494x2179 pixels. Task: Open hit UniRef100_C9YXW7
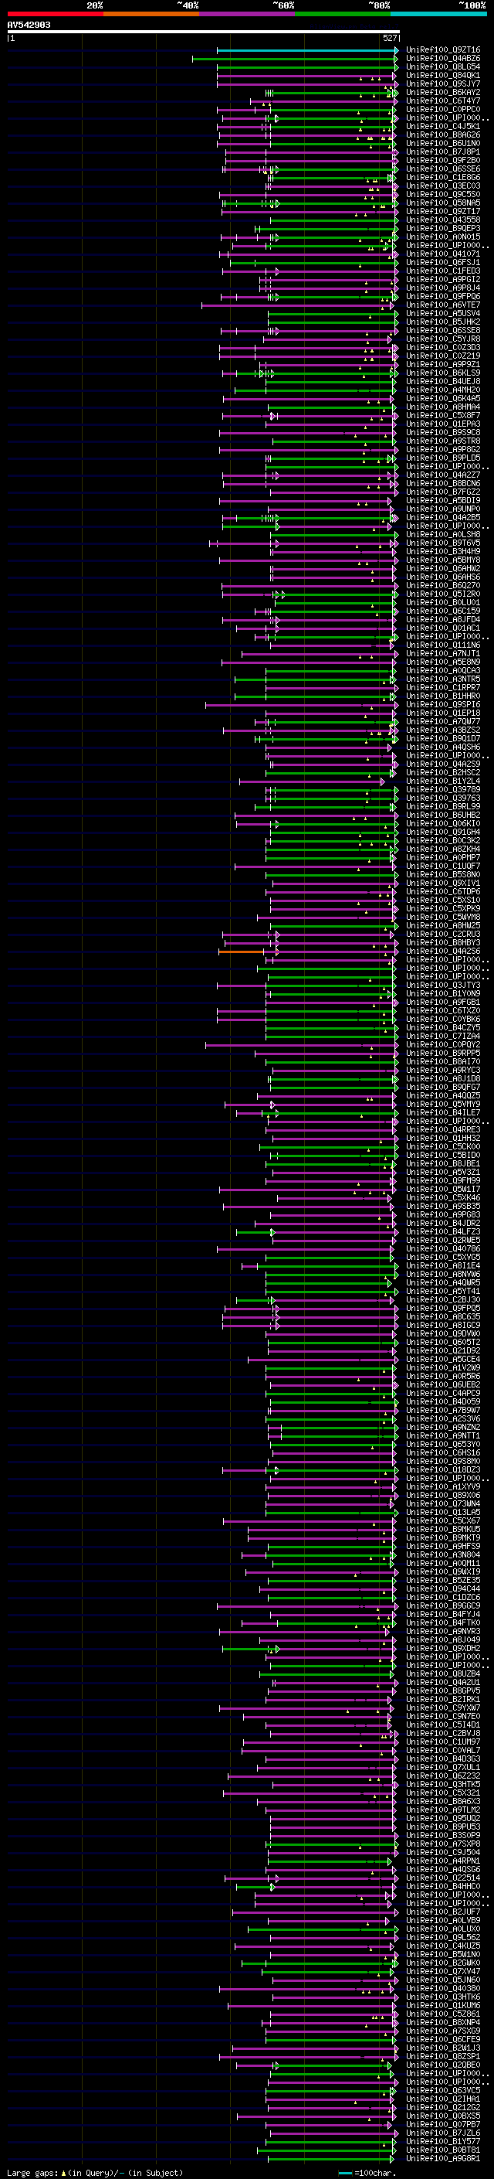(x=443, y=1707)
